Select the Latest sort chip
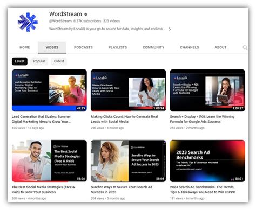Screen dimensions: 256x210 tap(19, 61)
